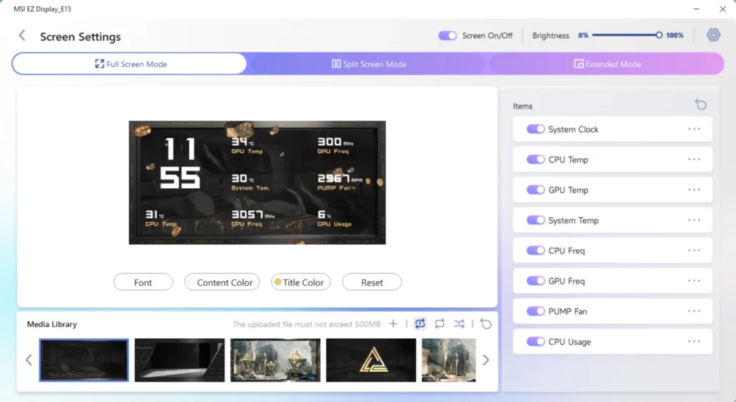Go back with the arrow beside Screen Settings

(x=22, y=35)
